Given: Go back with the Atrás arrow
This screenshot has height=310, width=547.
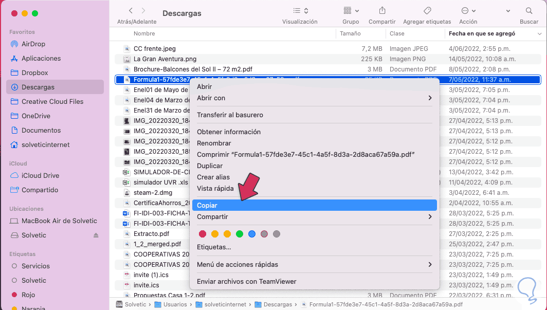Looking at the screenshot, I should (x=131, y=11).
